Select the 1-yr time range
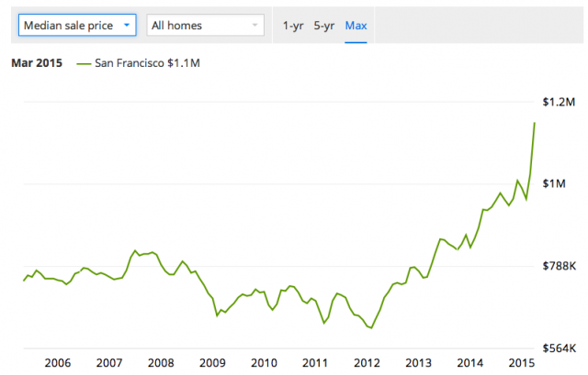The image size is (588, 375). coord(293,25)
